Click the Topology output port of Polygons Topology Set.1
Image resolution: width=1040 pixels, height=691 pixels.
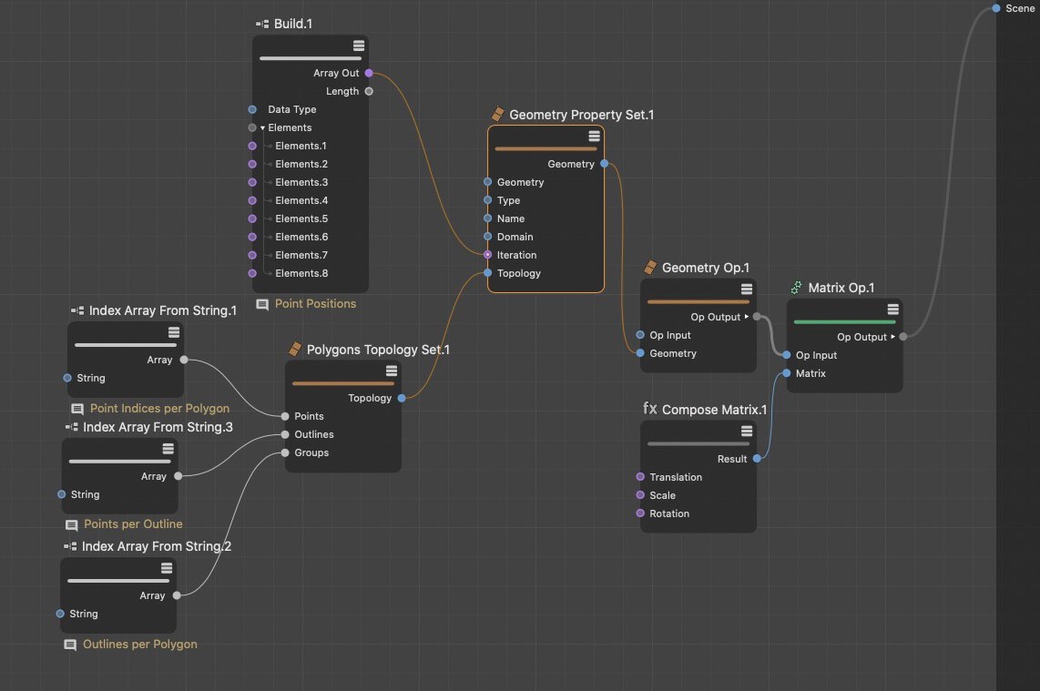point(402,398)
